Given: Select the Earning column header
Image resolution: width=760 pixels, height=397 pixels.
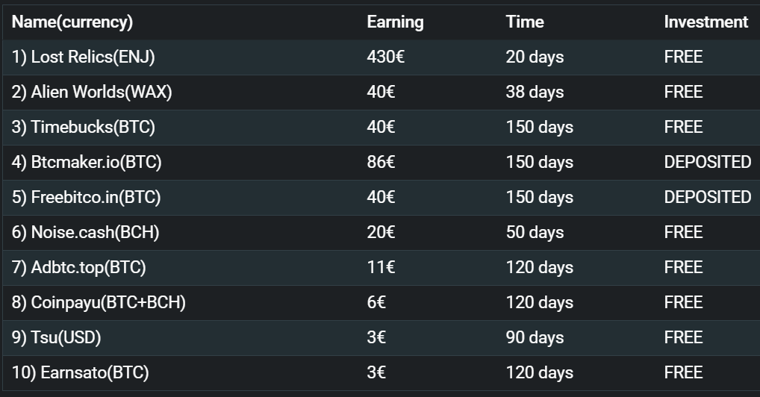Looking at the screenshot, I should [x=395, y=22].
